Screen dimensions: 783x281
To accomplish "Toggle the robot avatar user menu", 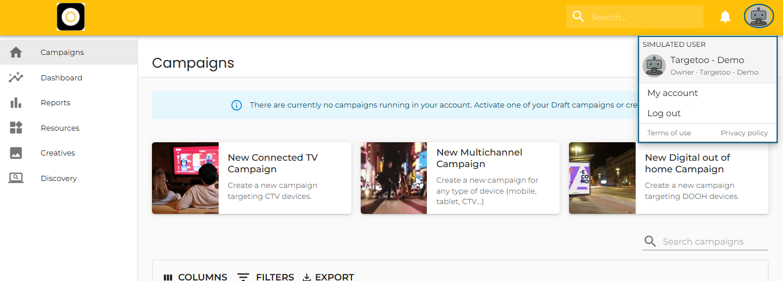I will 759,17.
